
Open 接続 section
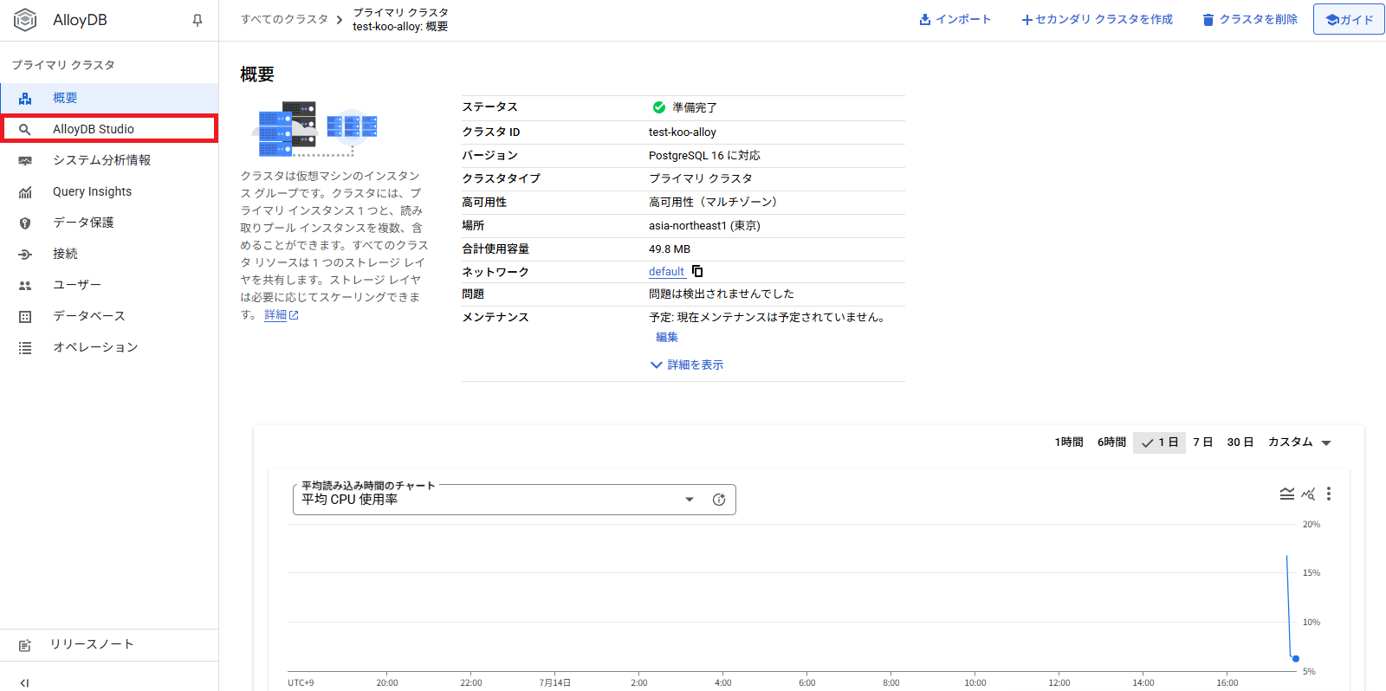(x=109, y=254)
